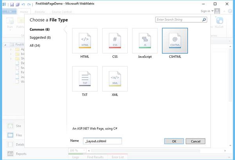Choose the TXT file type icon
The height and width of the screenshot is (160, 235).
85,79
